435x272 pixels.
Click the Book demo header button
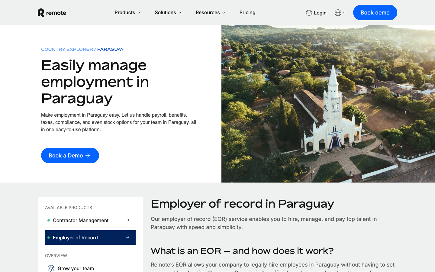pyautogui.click(x=375, y=13)
